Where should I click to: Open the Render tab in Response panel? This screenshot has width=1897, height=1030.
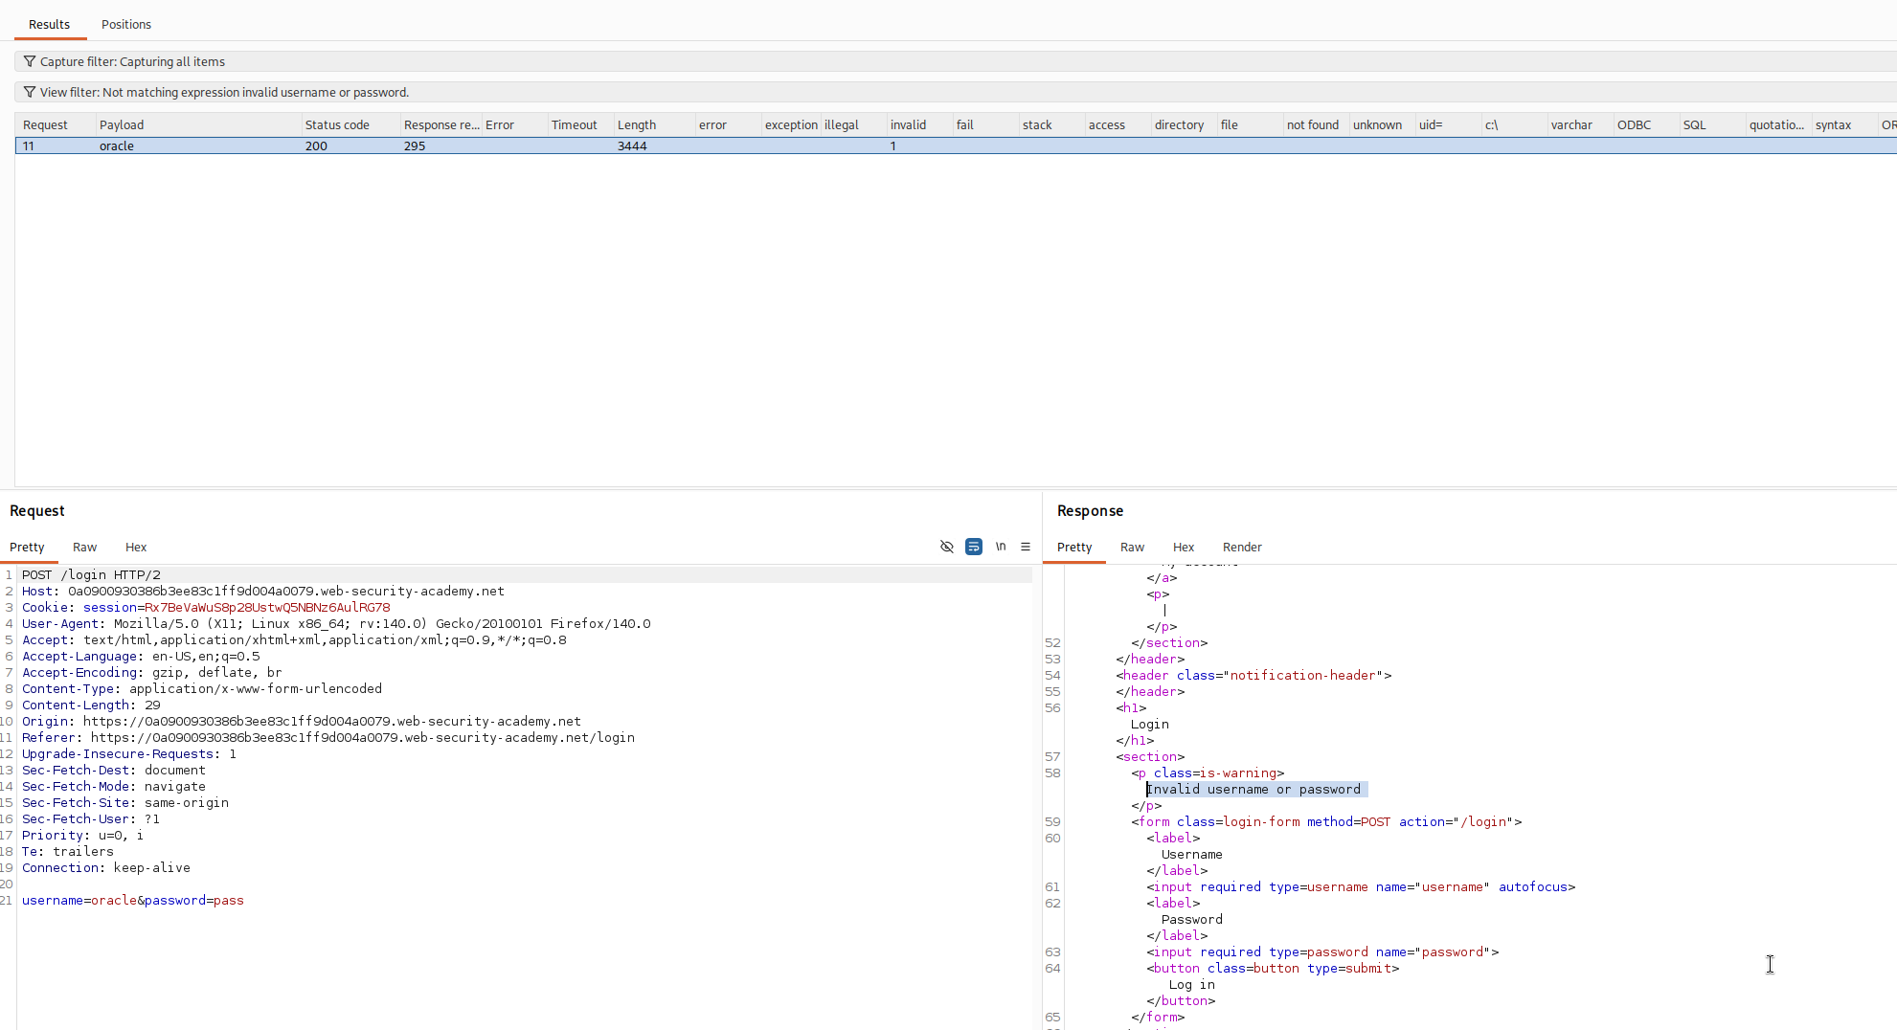tap(1242, 547)
